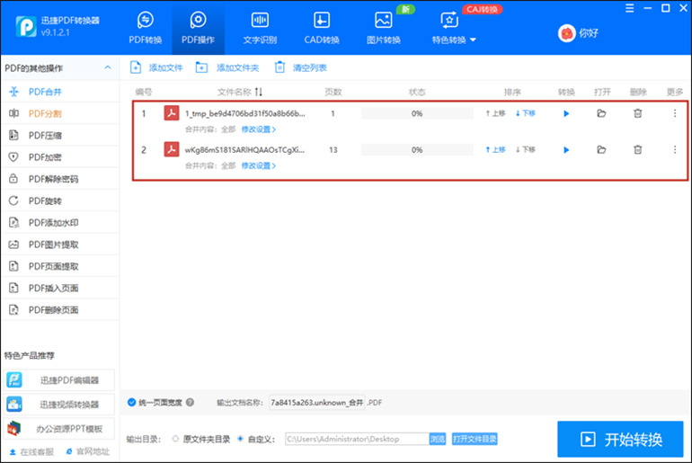692x463 pixels.
Task: Click file 2 progress bar 0%
Action: (x=417, y=149)
